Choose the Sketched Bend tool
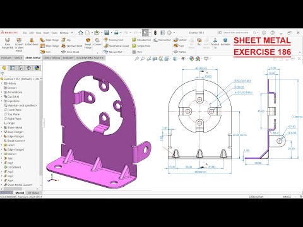This screenshot has width=303, height=227. (x=72, y=46)
